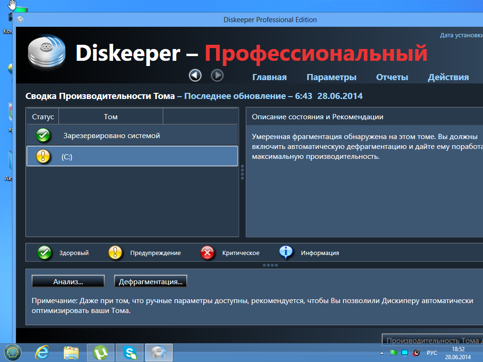Click the Diskeeper taskbar button
Viewport: 483px width, 362px height.
click(159, 353)
